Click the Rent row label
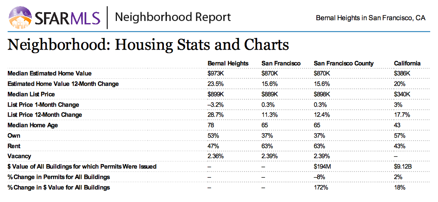The height and width of the screenshot is (202, 438). pyautogui.click(x=14, y=146)
